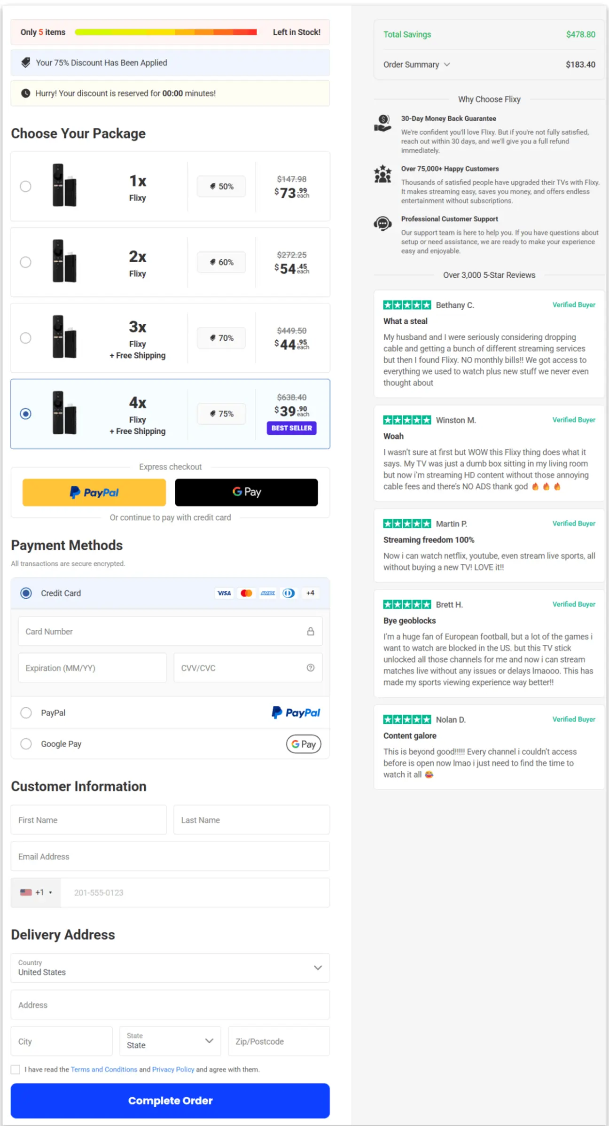Screen dimensions: 609x1126
Task: Click the 60% discount badge
Action: (221, 262)
